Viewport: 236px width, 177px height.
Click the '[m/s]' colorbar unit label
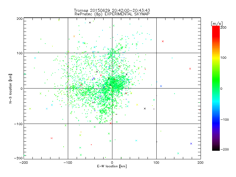pyautogui.click(x=217, y=24)
